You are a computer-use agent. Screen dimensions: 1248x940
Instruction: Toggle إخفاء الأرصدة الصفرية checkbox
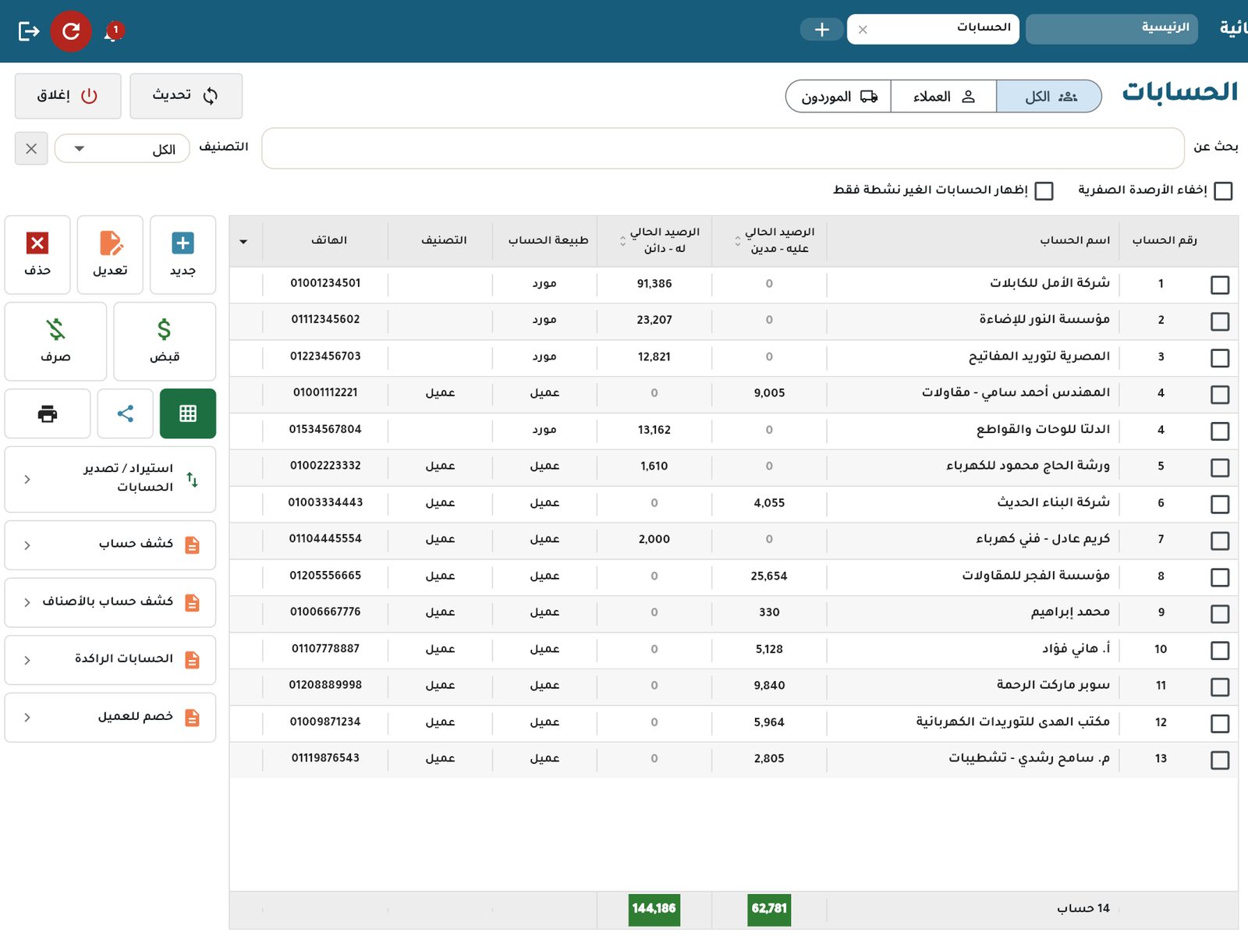(1223, 191)
